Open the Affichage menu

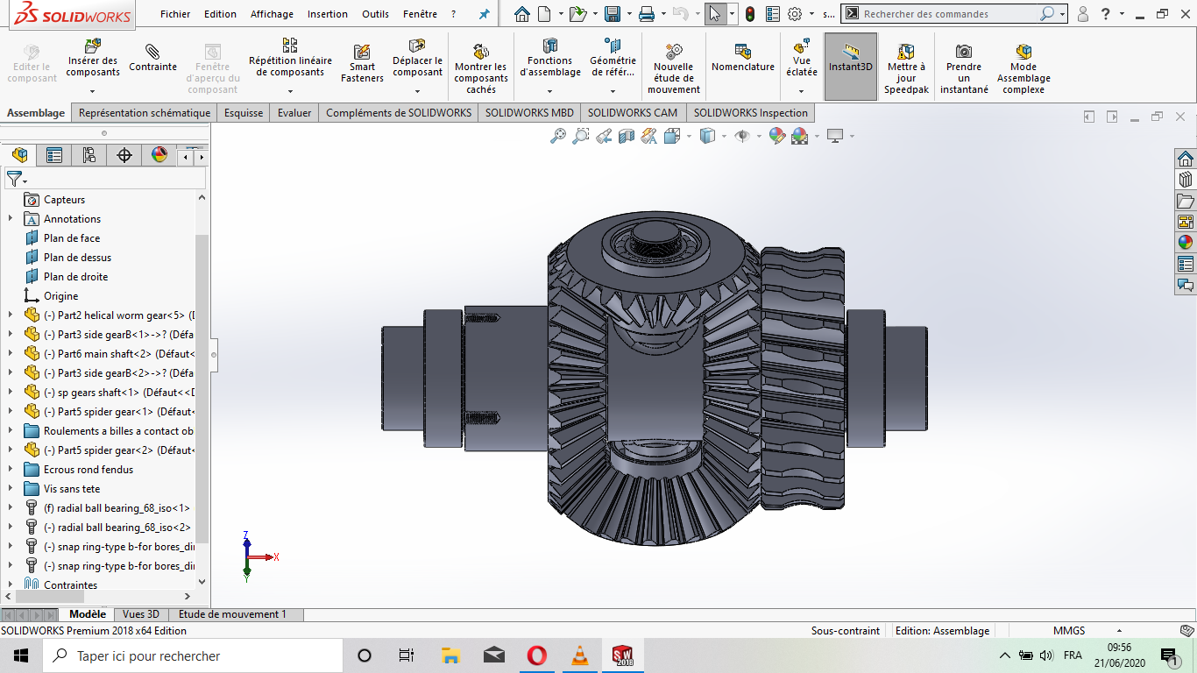point(272,14)
